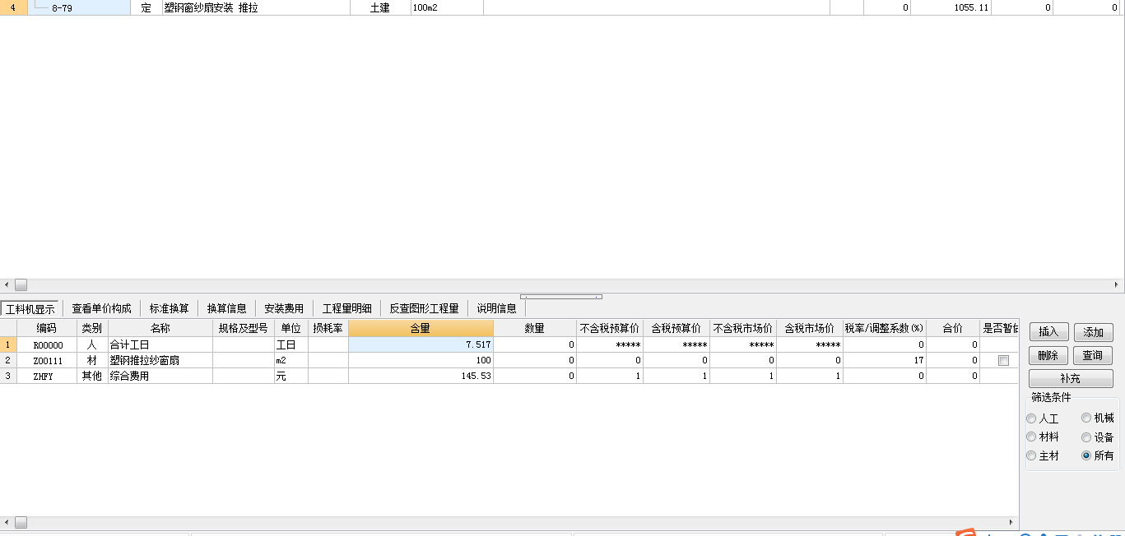
Task: Click the 不含税市场价 column header
Action: click(x=742, y=328)
